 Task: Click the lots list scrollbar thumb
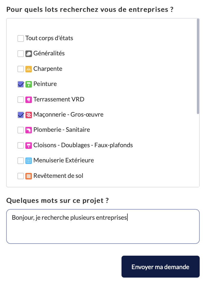[x=198, y=66]
